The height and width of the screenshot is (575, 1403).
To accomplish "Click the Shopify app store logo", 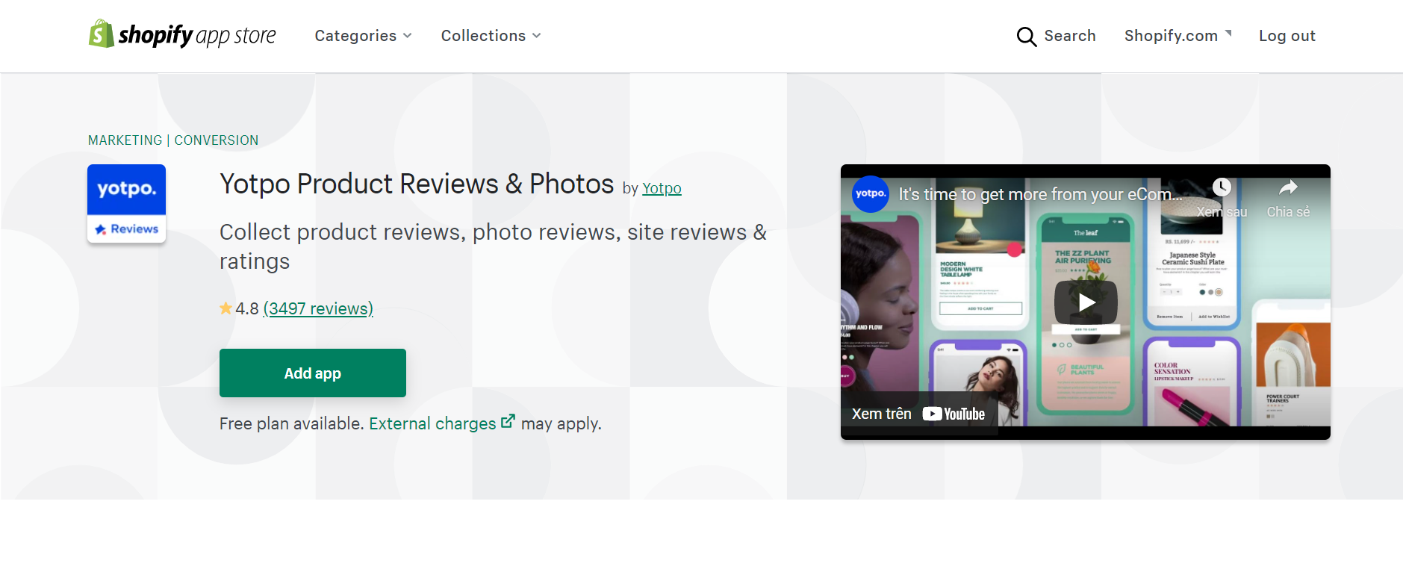I will click(x=182, y=34).
